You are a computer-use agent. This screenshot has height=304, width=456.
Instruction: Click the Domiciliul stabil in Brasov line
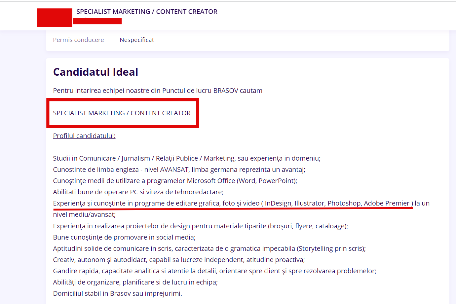point(117,293)
